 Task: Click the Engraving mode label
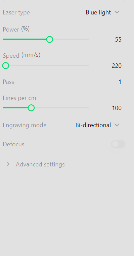(x=25, y=125)
